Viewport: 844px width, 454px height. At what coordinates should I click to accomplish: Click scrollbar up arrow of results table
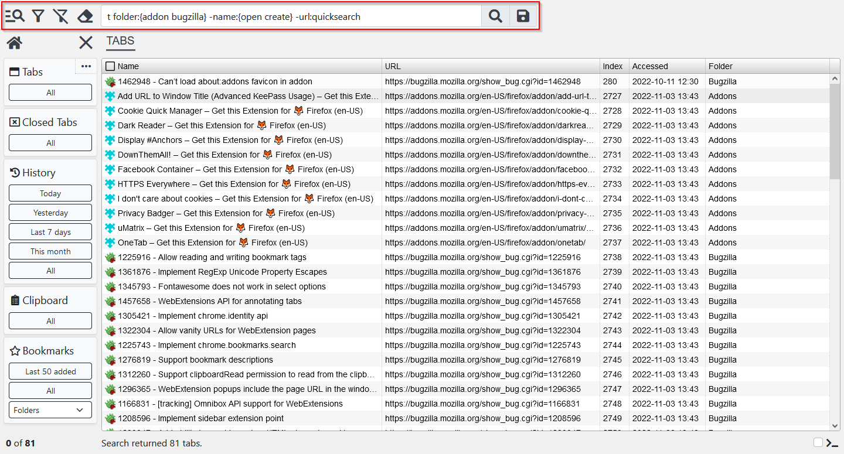click(835, 78)
